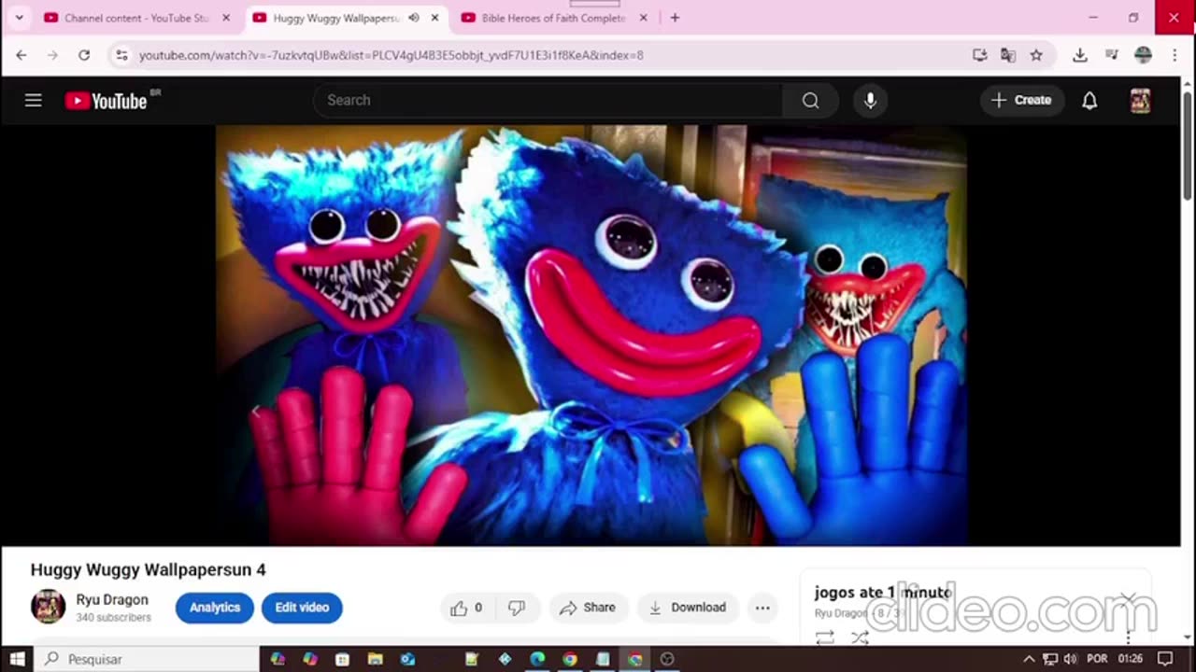Open the POR language indicator
Image resolution: width=1196 pixels, height=672 pixels.
[1097, 659]
